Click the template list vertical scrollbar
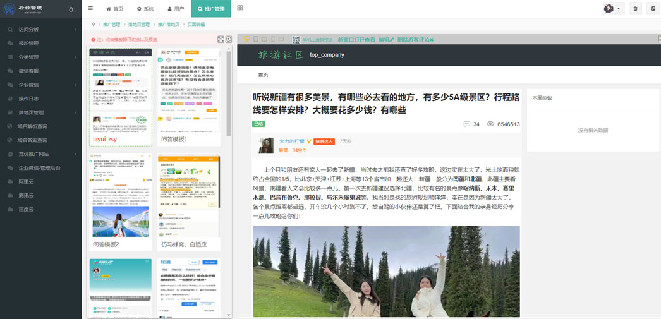661x319 pixels. 229,95
